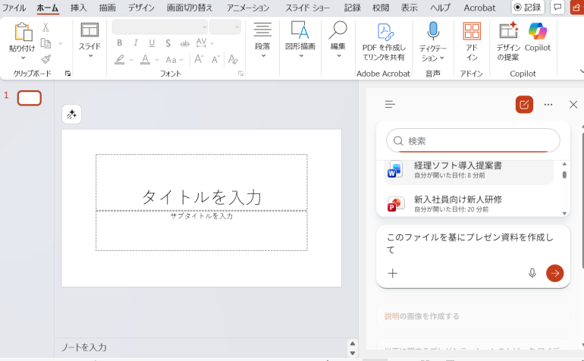584x361 pixels.
Task: Click the Copilot ribbon icon
Action: click(x=538, y=30)
